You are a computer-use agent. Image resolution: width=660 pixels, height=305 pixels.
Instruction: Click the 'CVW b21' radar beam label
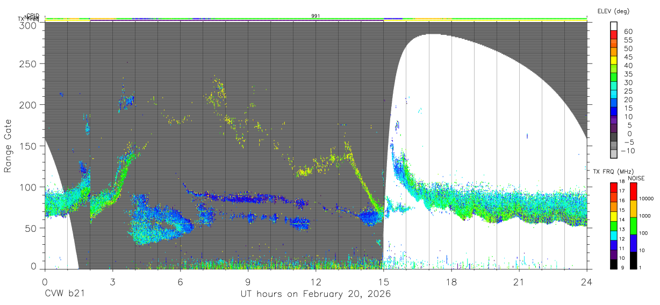(x=64, y=294)
